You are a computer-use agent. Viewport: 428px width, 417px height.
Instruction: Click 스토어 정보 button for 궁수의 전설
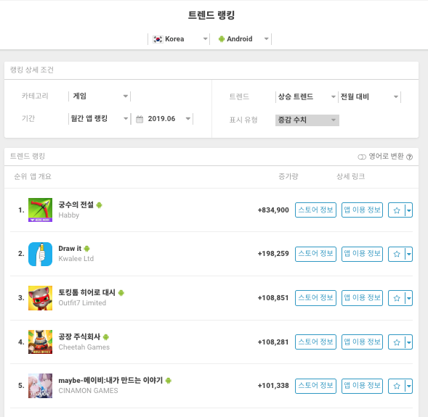[x=315, y=210]
